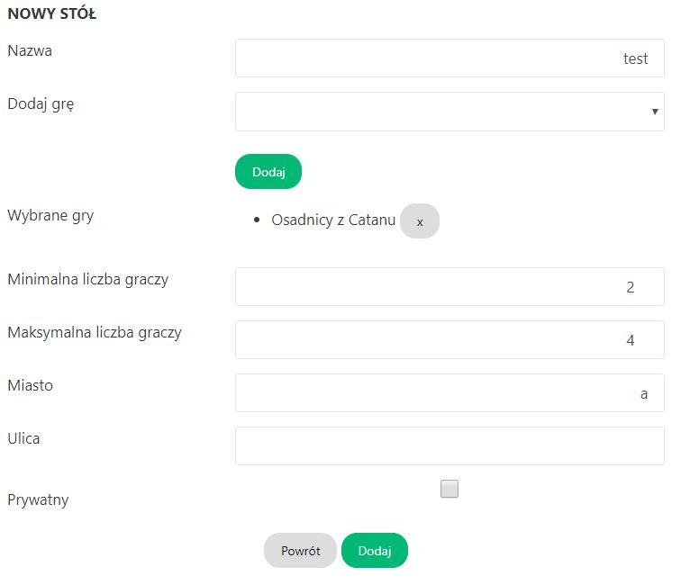Toggle the Prywatny checkbox
The width and height of the screenshot is (681, 585).
(x=449, y=489)
